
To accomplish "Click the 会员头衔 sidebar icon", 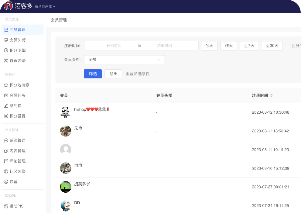I will (x=6, y=40).
